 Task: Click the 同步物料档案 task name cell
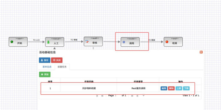click(x=88, y=88)
